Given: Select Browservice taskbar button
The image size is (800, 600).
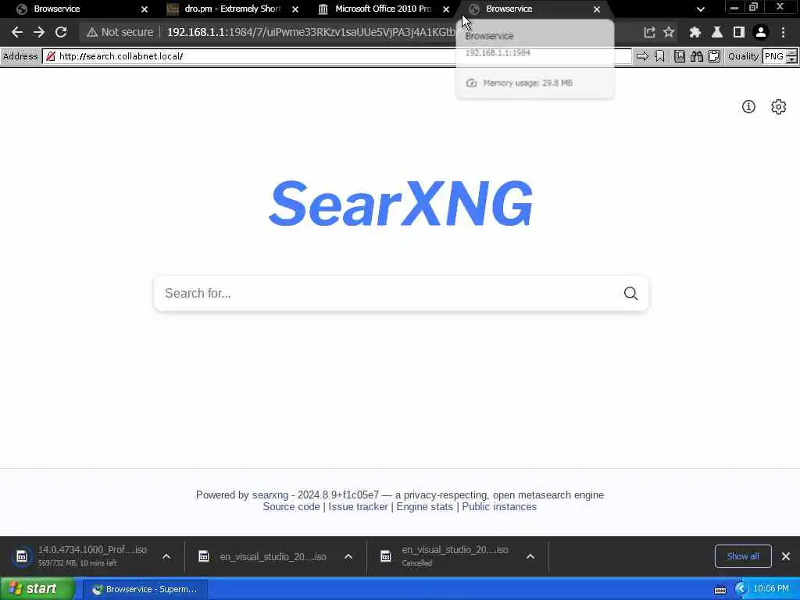Looking at the screenshot, I should coord(145,589).
